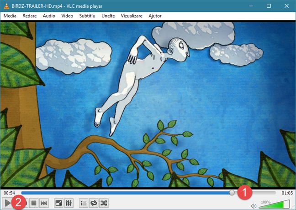Open the Vizualizare menu
296x210 pixels.
[132, 16]
